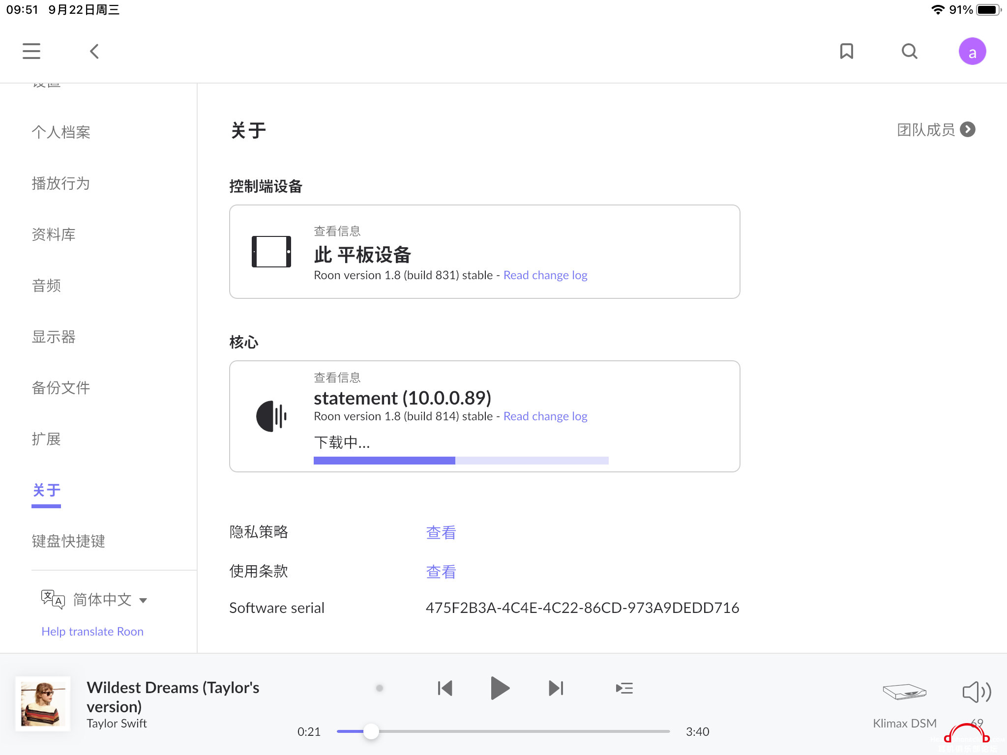View the 使用条款 via 查看 link

(x=441, y=572)
